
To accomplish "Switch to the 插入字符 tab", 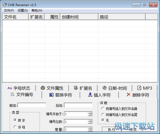I will click(x=99, y=95).
